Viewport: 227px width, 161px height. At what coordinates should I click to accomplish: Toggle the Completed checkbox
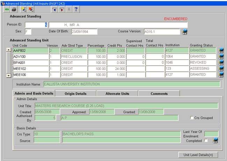[x=206, y=140]
